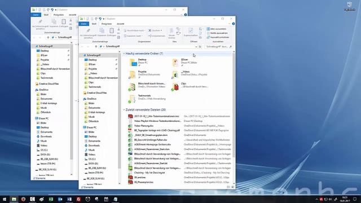This screenshot has height=203, width=361.
Task: Switch to the Freigeben tab in back window
Action: point(59,15)
